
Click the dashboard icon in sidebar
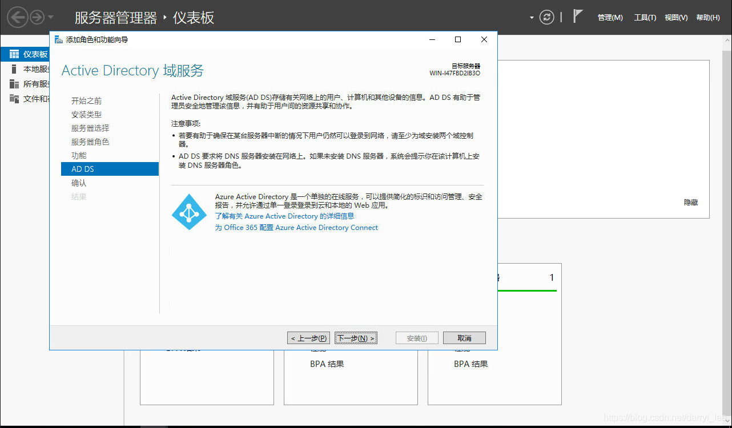click(x=14, y=54)
